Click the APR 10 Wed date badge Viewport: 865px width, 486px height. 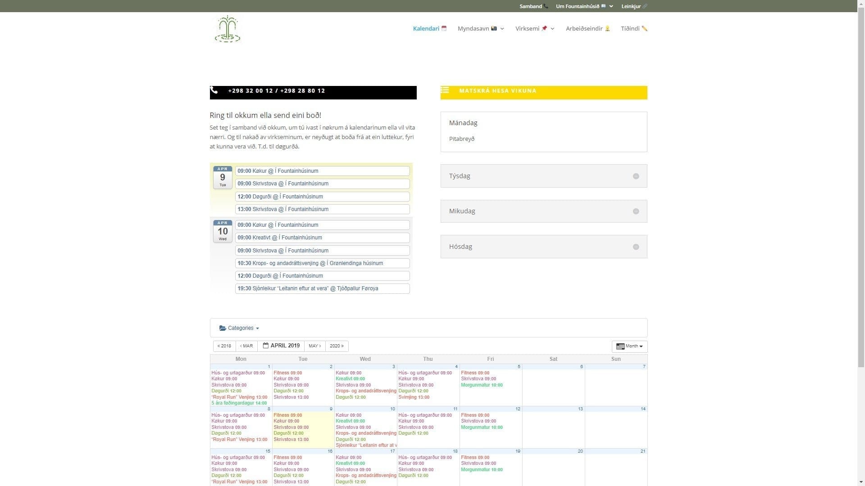coord(223,231)
